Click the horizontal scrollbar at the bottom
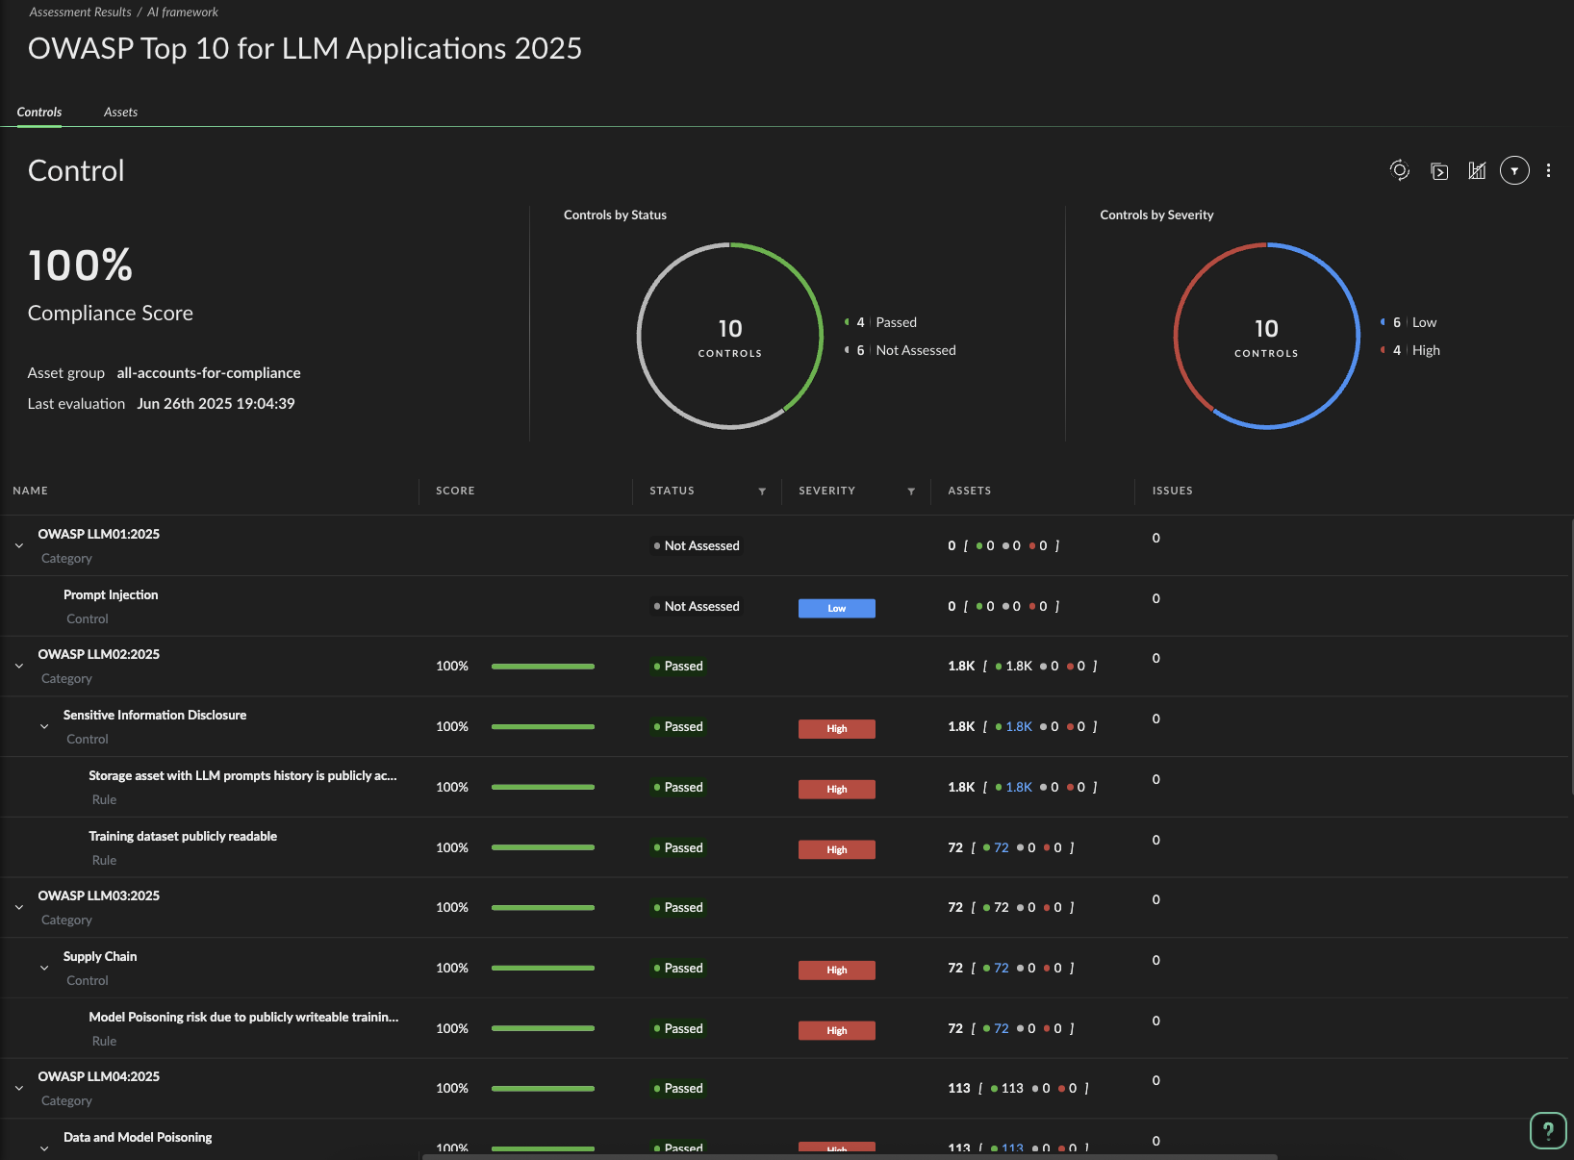 point(850,1156)
